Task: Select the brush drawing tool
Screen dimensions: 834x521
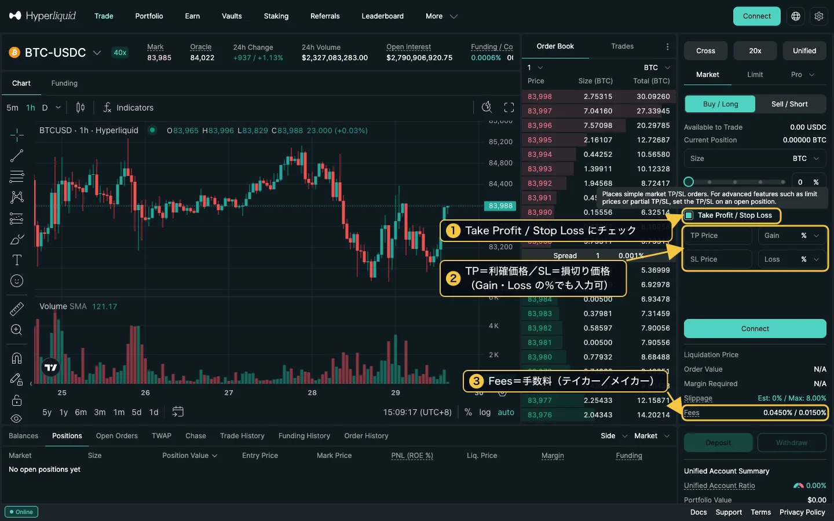Action: [17, 239]
